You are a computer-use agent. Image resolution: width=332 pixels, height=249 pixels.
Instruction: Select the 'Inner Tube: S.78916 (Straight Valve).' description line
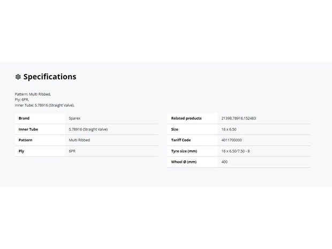click(x=44, y=105)
